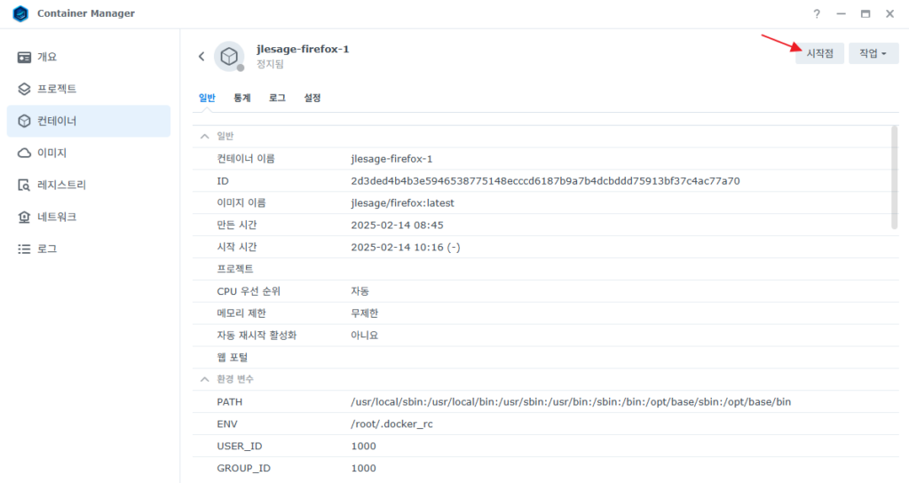Open the 작업 dropdown menu
The width and height of the screenshot is (909, 483).
[x=873, y=53]
